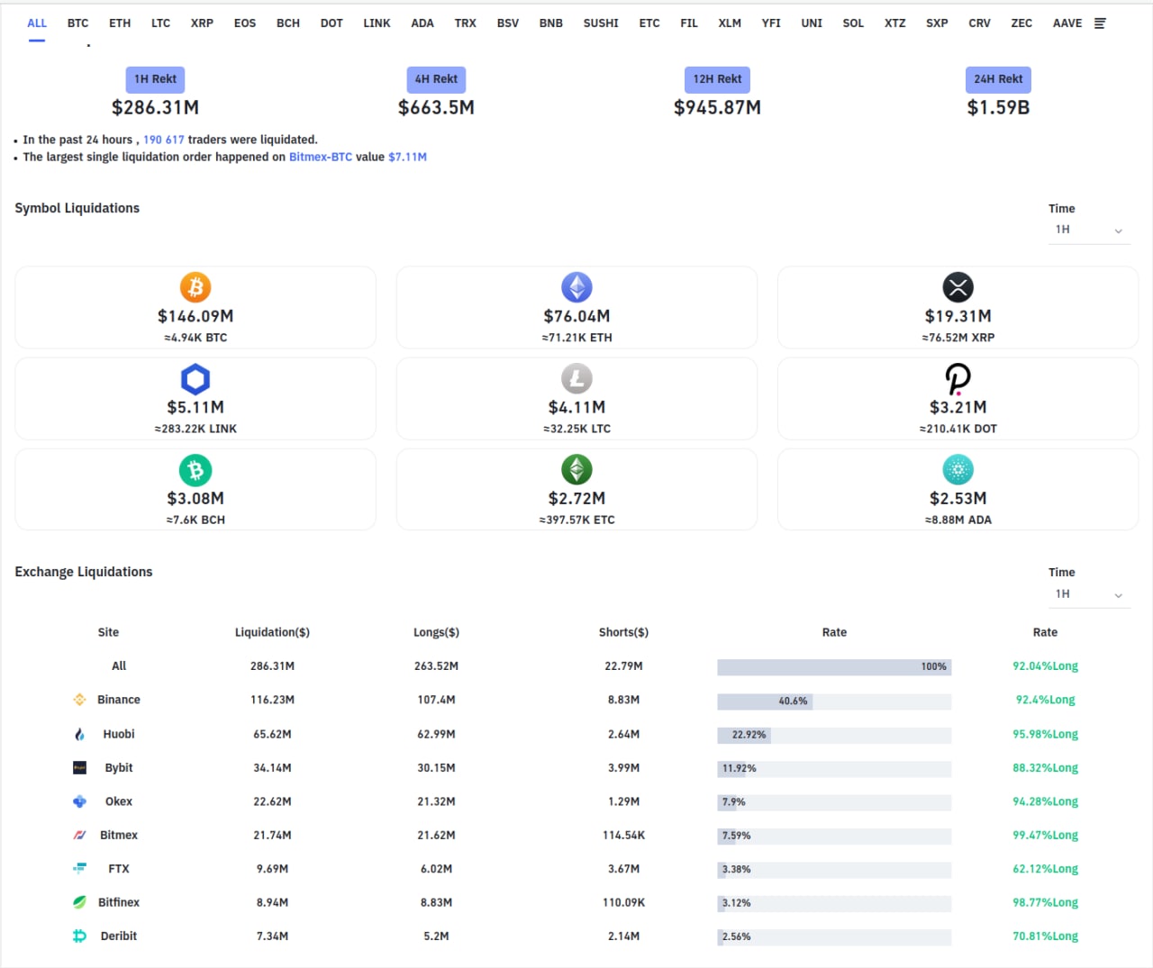Click Deribit 70.81%Long rate
This screenshot has height=968, width=1153.
(1045, 936)
